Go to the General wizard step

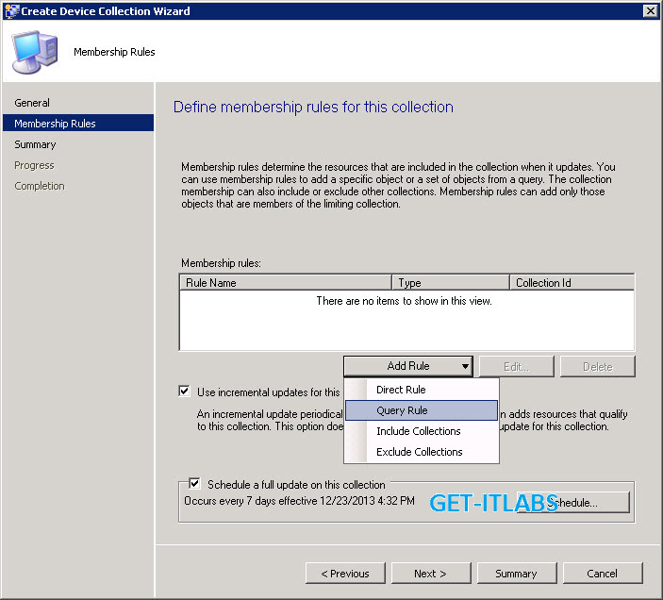tap(32, 103)
